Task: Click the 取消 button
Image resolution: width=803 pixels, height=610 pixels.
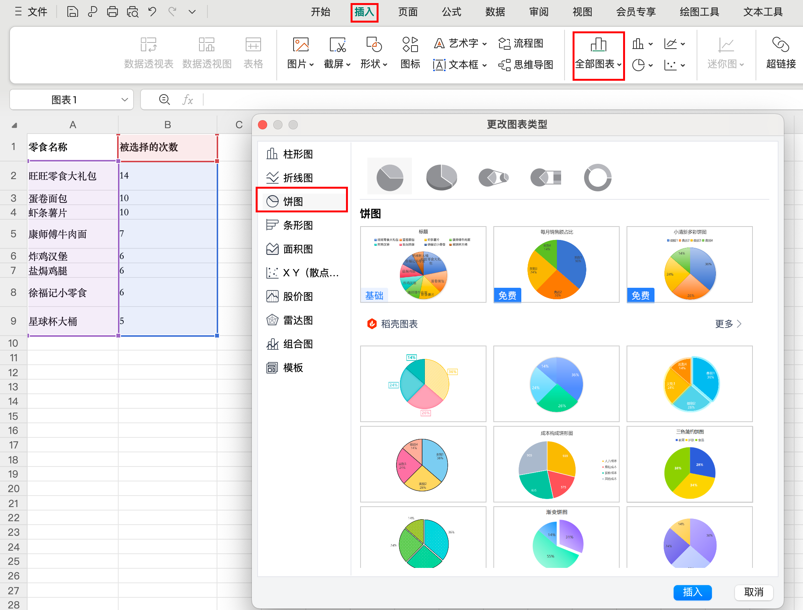Action: [753, 592]
